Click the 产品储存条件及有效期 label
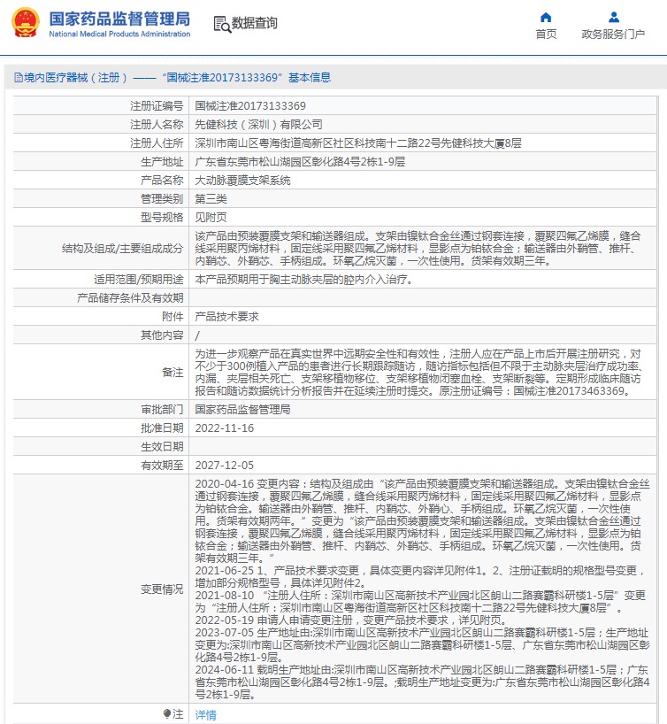Image resolution: width=667 pixels, height=724 pixels. [130, 297]
